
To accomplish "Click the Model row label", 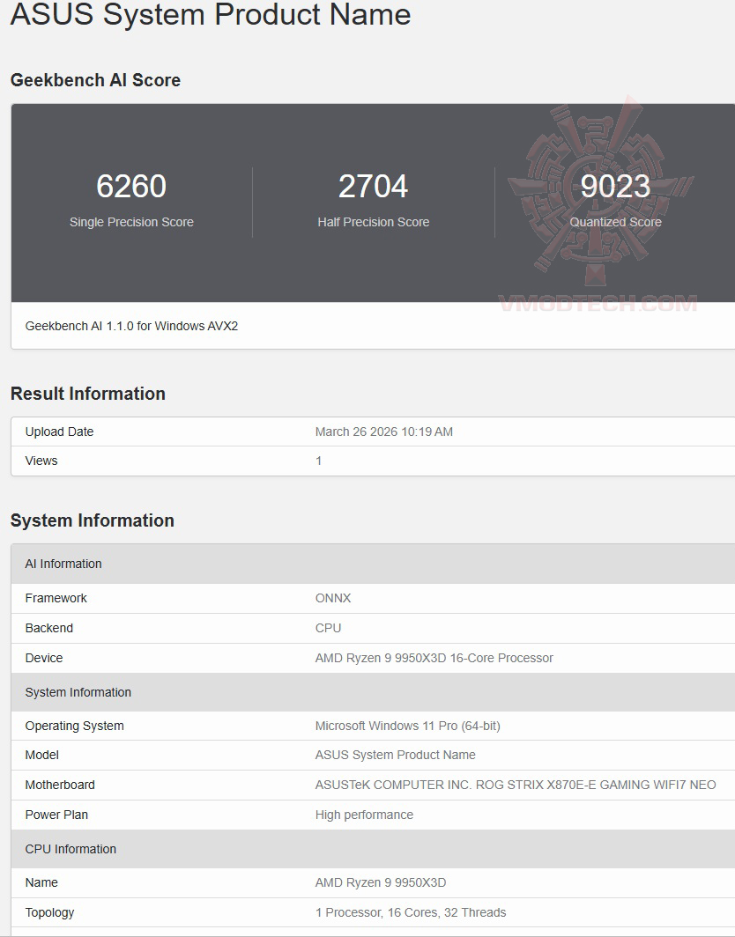I will pos(42,755).
